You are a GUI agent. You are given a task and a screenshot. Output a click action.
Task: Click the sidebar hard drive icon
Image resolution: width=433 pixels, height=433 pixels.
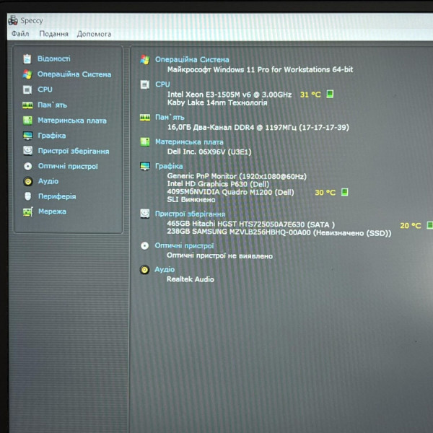[x=27, y=151]
